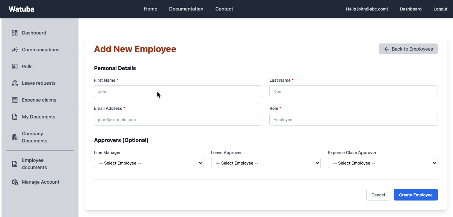453x217 pixels.
Task: Open the Leave Approver dropdown
Action: pyautogui.click(x=266, y=163)
